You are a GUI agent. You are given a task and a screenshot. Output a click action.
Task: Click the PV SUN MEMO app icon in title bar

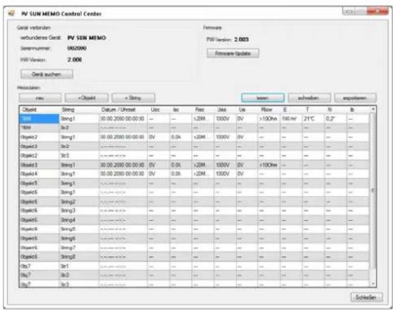click(x=12, y=13)
